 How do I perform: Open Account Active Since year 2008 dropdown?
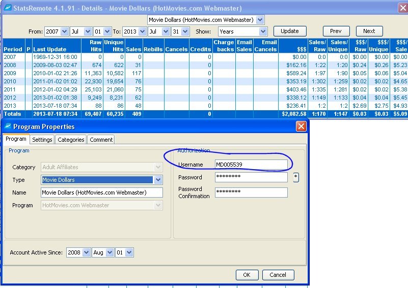86,252
